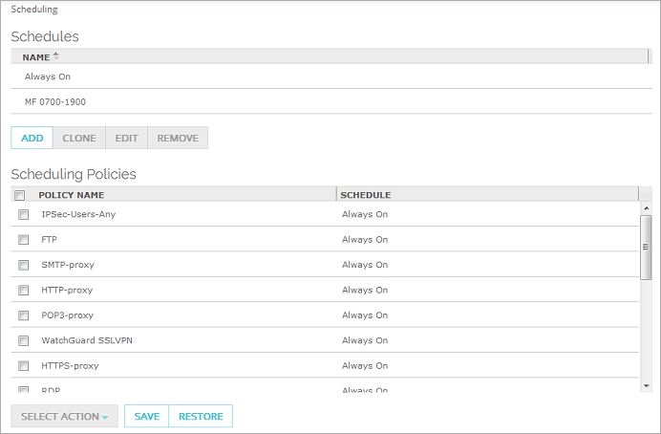
Task: Check the IPSec-Users-Any policy checkbox
Action: (24, 215)
